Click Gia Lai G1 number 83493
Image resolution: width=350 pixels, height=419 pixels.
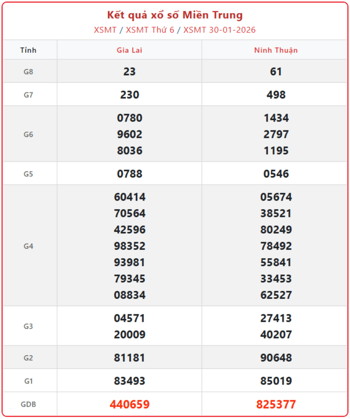click(x=129, y=381)
